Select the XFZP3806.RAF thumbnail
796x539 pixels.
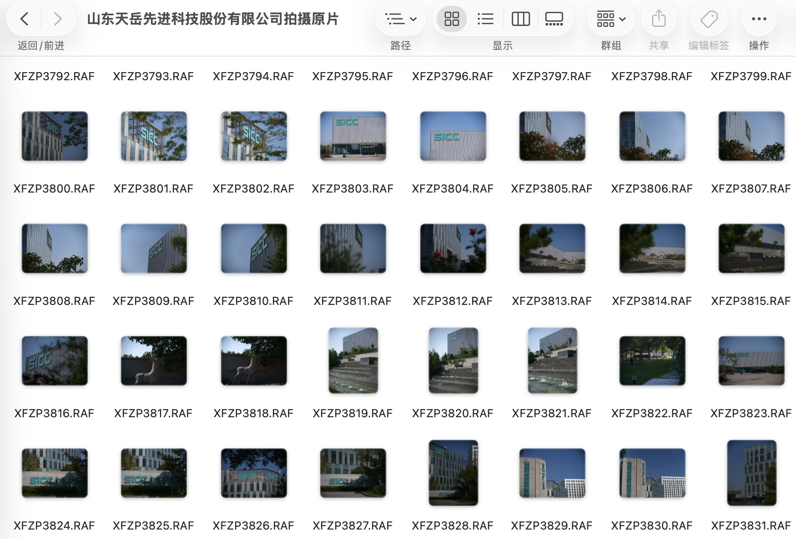[x=652, y=136]
